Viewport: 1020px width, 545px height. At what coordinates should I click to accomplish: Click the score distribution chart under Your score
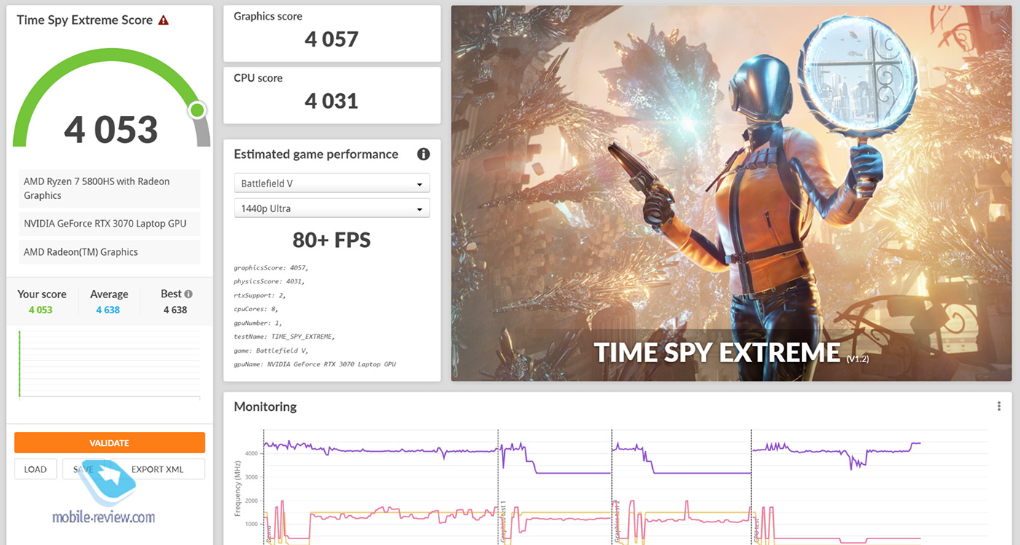point(109,364)
